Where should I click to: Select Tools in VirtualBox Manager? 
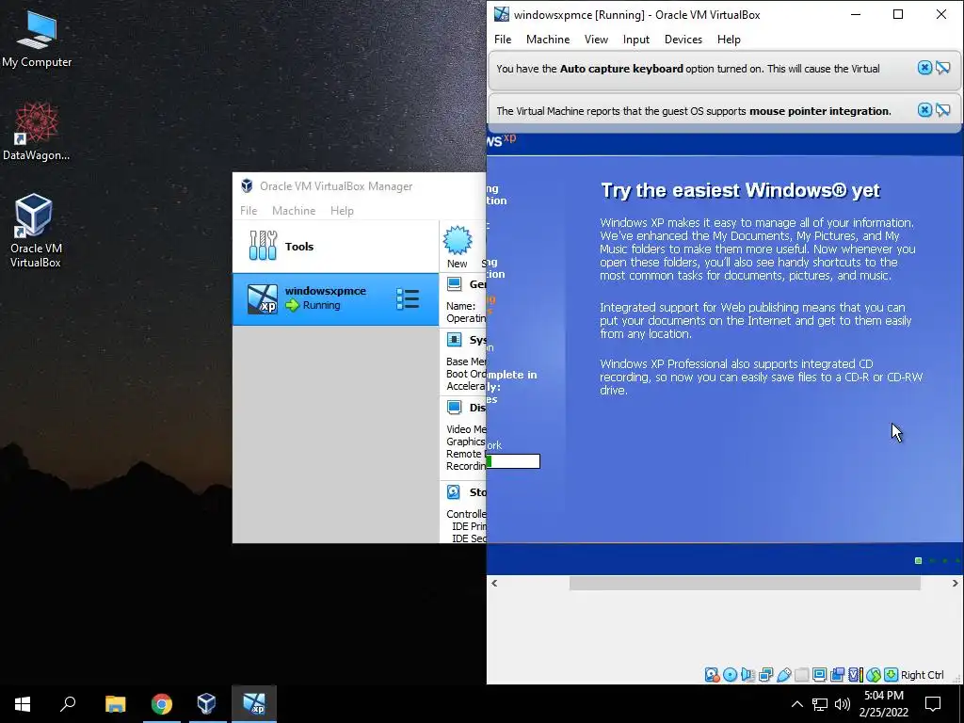pos(336,246)
